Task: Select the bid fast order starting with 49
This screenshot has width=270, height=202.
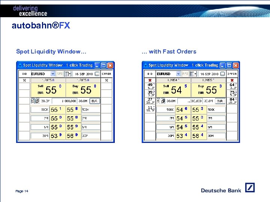Action: pyautogui.click(x=150, y=86)
